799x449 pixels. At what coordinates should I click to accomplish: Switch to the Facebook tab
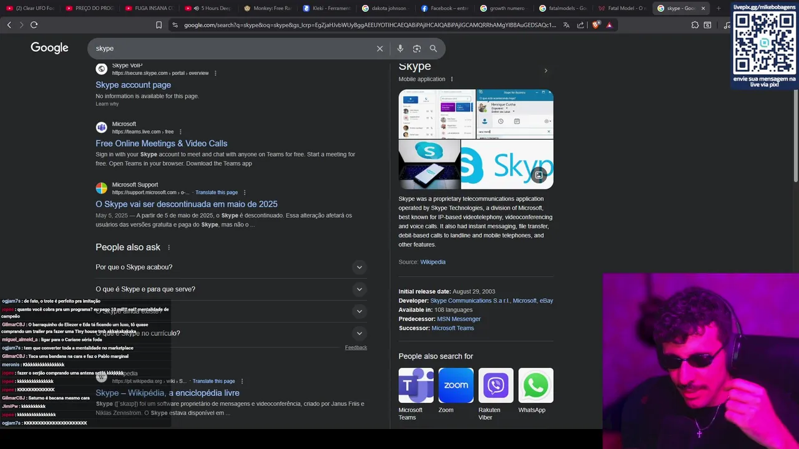(445, 8)
